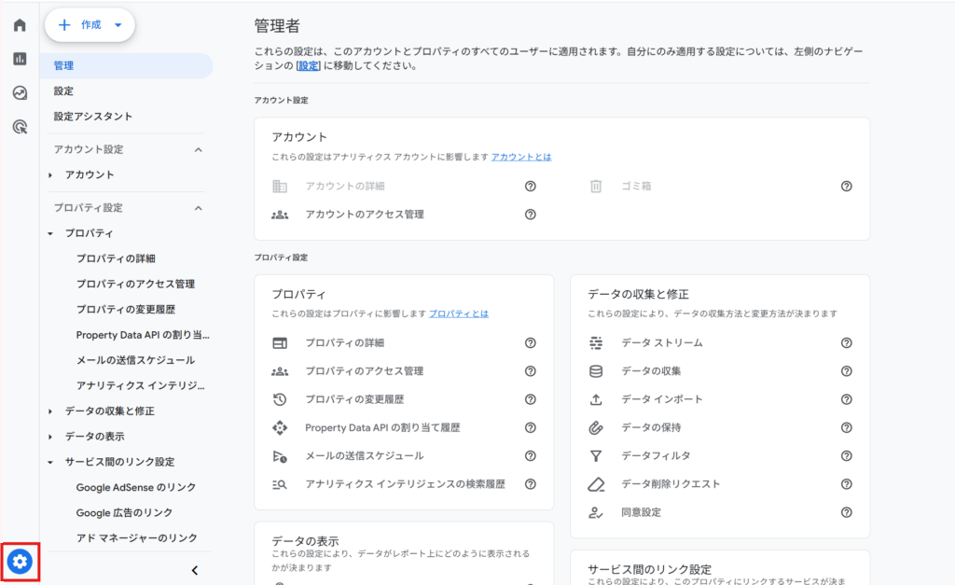Select 設定 in the left navigation
This screenshot has height=585, width=955.
[x=63, y=91]
